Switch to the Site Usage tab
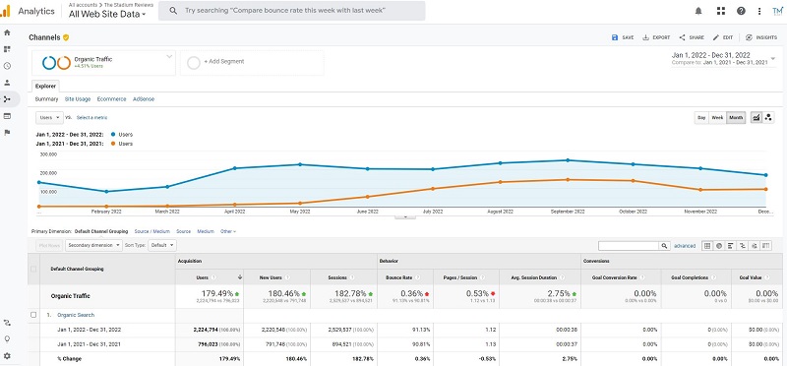Viewport: 787px width, 366px height. [78, 99]
